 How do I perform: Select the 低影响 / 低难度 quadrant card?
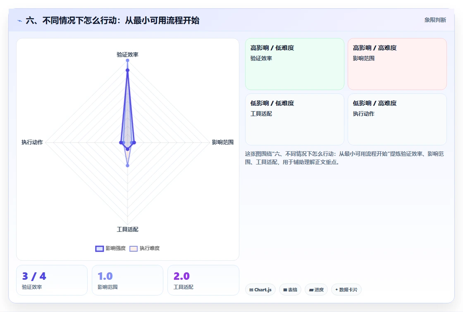[x=295, y=119]
